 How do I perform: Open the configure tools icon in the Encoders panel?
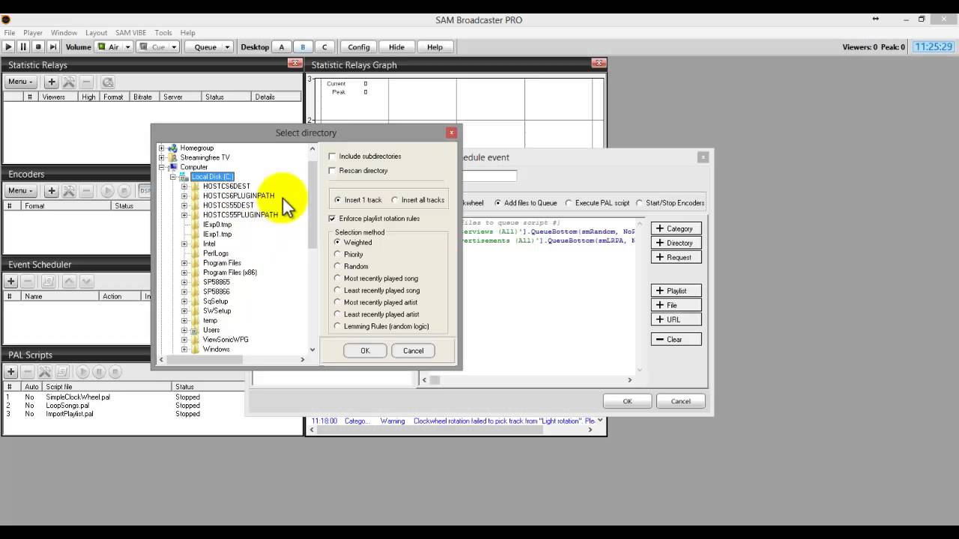pyautogui.click(x=69, y=191)
